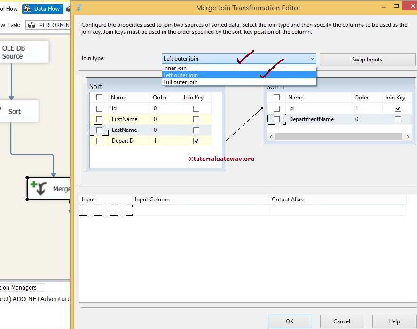Viewport: 417px width, 329px height.
Task: Open the Join type dropdown arrow
Action: [312, 58]
